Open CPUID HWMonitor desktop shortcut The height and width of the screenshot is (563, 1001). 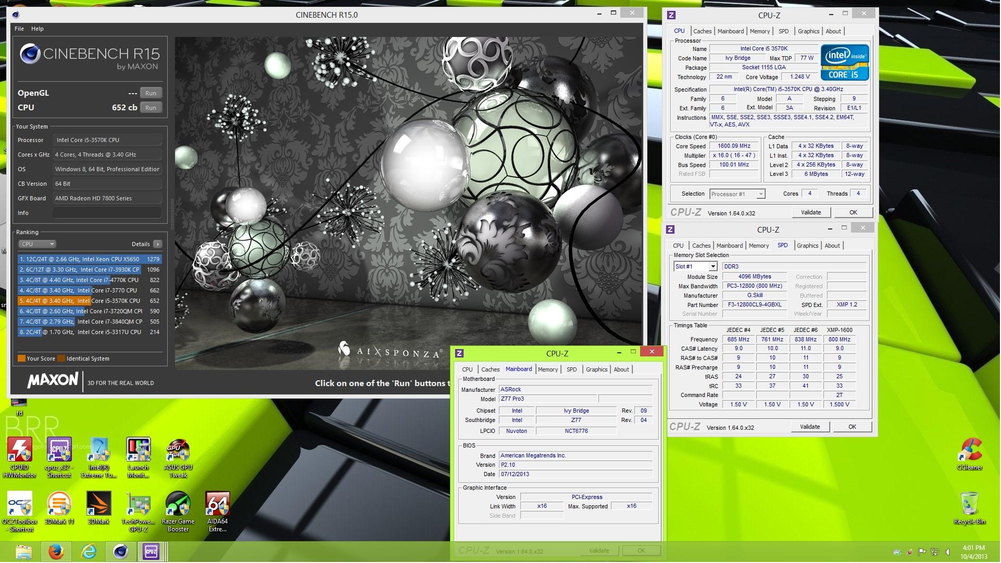tap(20, 458)
